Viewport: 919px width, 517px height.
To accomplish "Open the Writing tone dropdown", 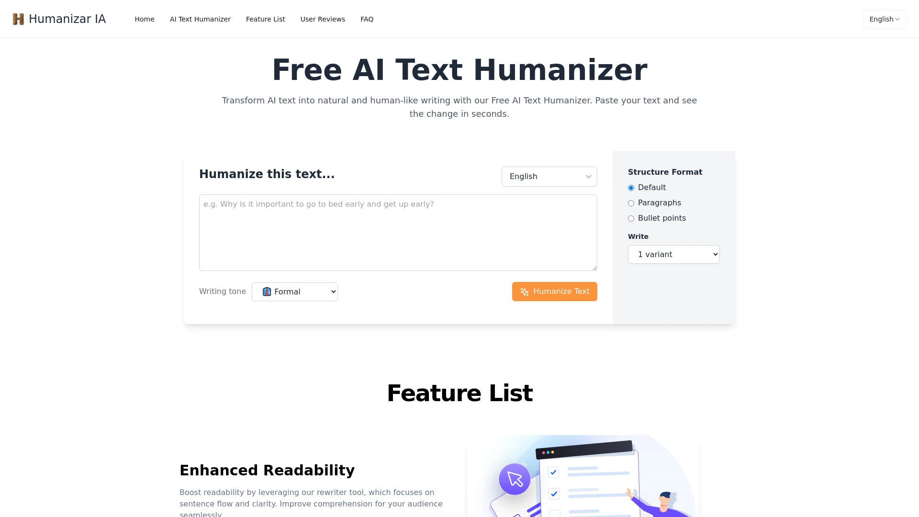I will point(295,291).
